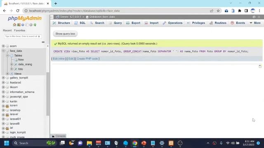This screenshot has height=148, width=264.
Task: Switch to the Recent tab in the sidebar
Action: point(7,30)
